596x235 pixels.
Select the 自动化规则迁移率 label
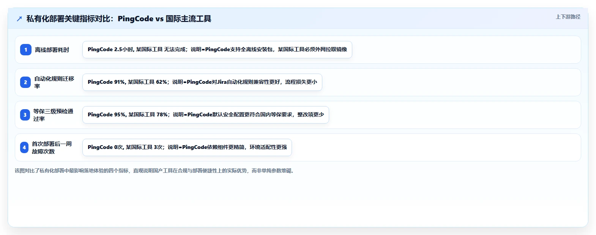[x=54, y=82]
